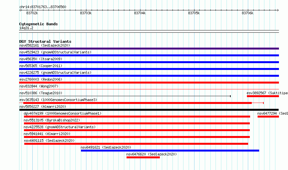Click the blue bar under nsv565365
Viewport: 288px width, 170px height.
[x=149, y=69]
